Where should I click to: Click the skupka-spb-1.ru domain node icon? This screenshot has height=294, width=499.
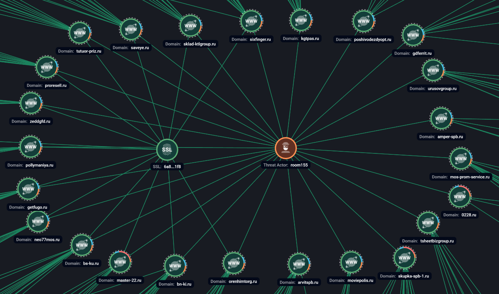[x=404, y=258]
